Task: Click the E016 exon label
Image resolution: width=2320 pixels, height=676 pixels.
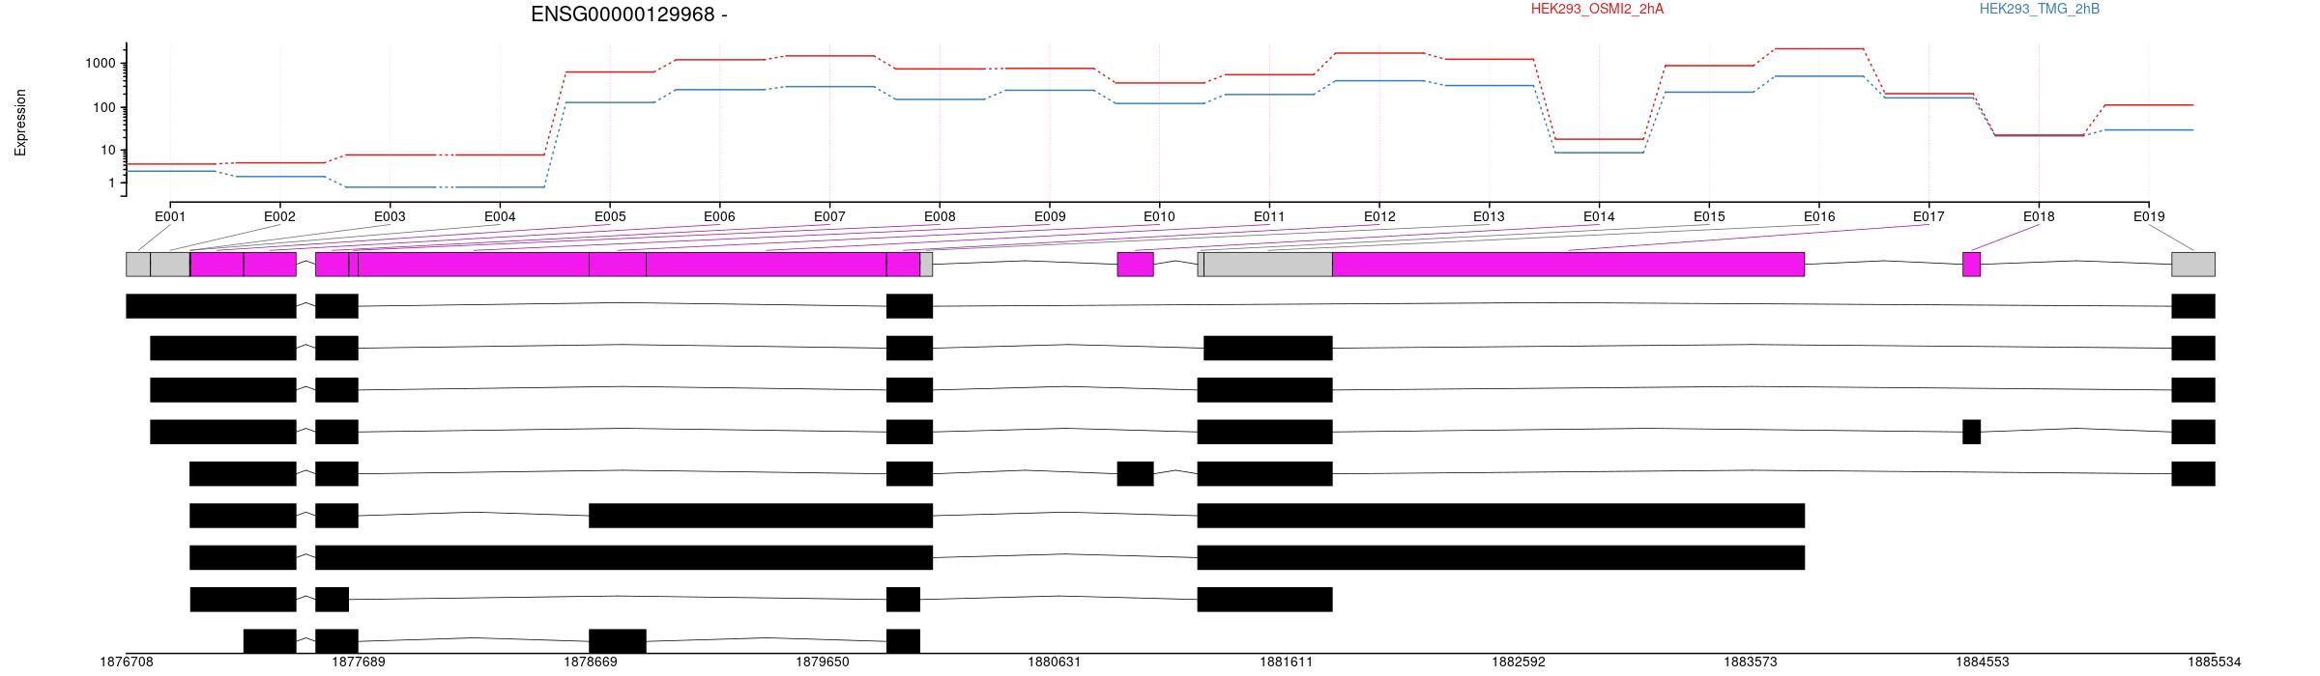Action: coord(1819,217)
